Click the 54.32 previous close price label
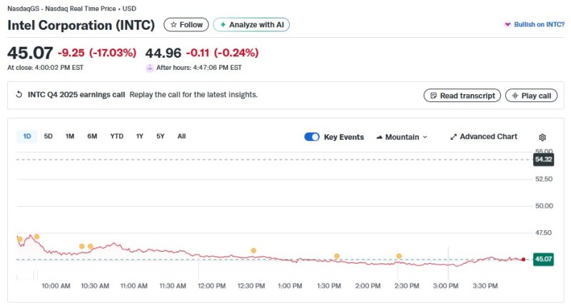The image size is (571, 305). click(x=543, y=160)
